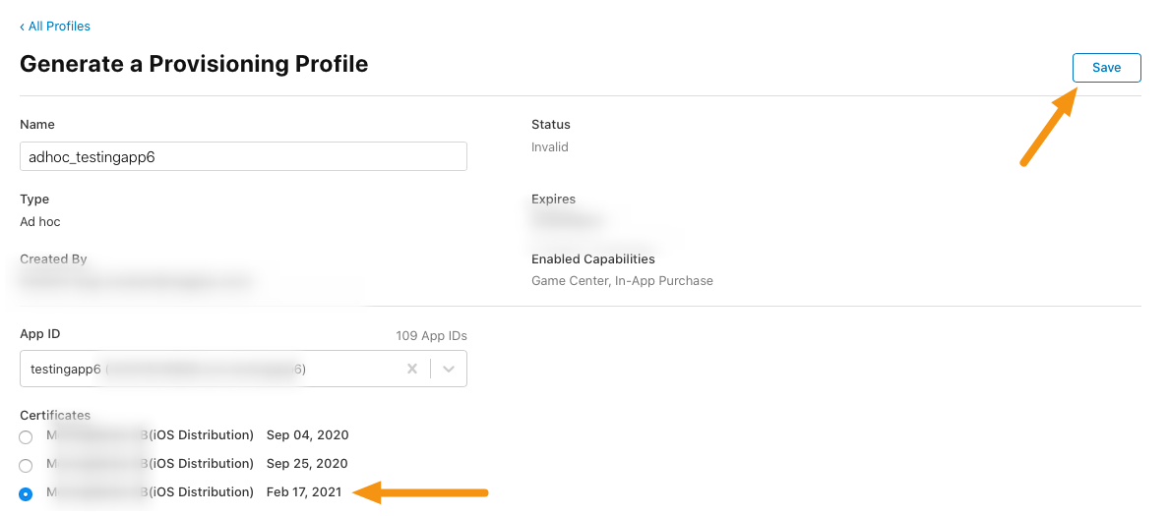Save the provisioning profile
Image resolution: width=1168 pixels, height=516 pixels.
coord(1106,68)
